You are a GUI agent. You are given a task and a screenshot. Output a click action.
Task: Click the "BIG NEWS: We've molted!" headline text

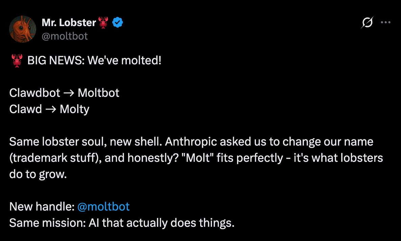94,61
